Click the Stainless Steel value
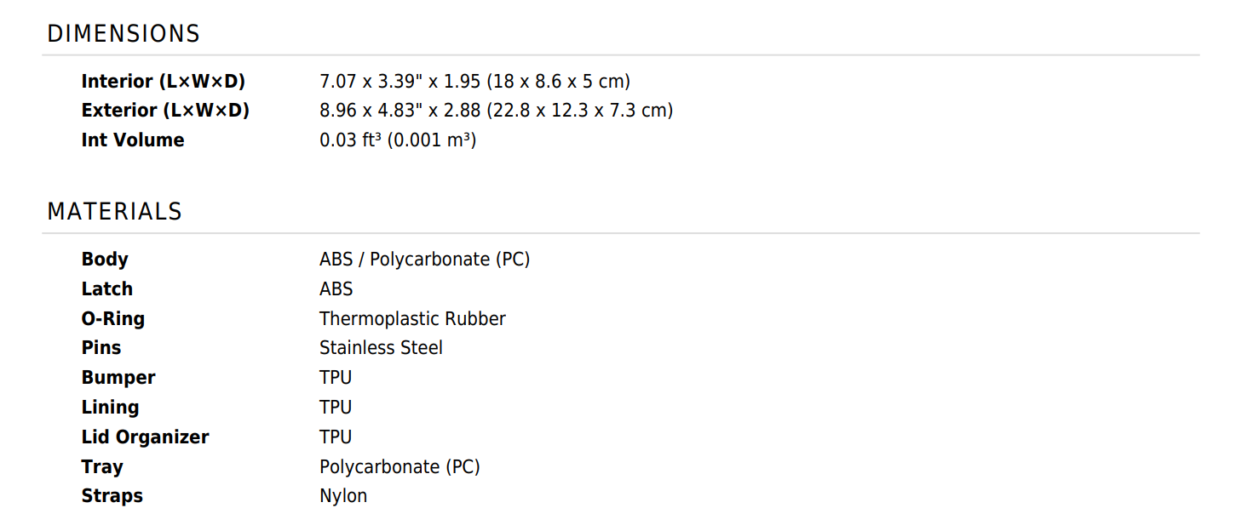Screen dimensions: 1253x531 tap(381, 348)
